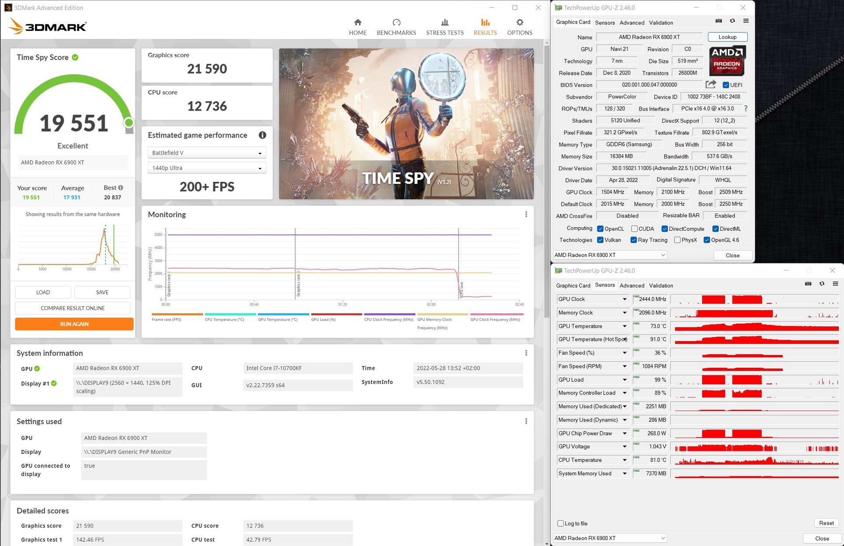Open Monitoring panel three-dot menu
Screen dimensions: 844x546
(526, 214)
